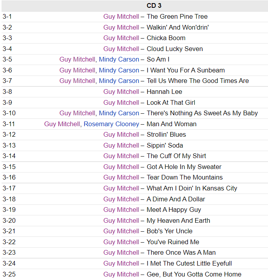
Task: Open Guy Mitchell link on track 3-17
Action: (x=121, y=188)
